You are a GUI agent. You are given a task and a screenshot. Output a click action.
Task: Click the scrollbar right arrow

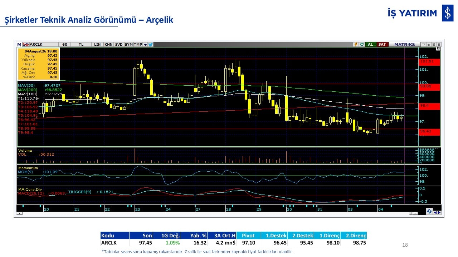tap(415, 213)
